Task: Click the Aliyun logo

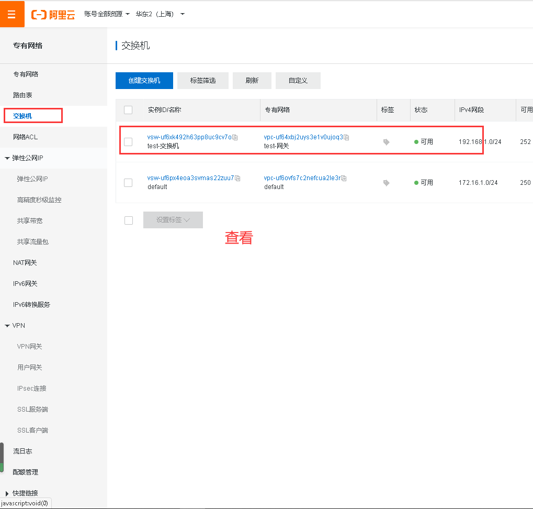Action: pyautogui.click(x=53, y=15)
